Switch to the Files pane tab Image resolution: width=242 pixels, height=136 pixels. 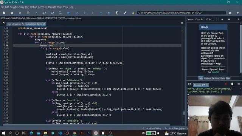pos(228,78)
